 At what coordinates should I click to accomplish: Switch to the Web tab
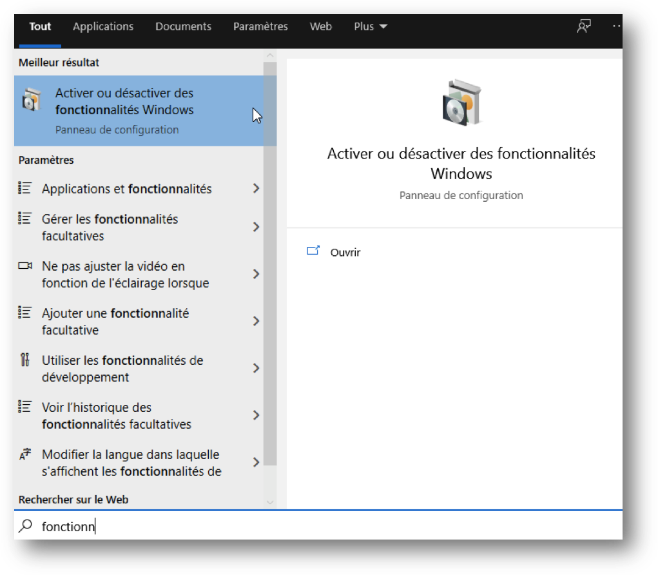pos(321,26)
